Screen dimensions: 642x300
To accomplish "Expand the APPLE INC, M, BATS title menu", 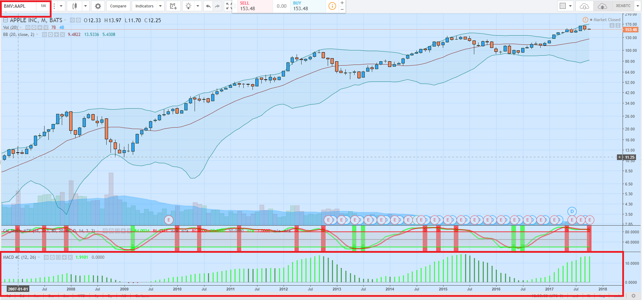I will pyautogui.click(x=65, y=20).
